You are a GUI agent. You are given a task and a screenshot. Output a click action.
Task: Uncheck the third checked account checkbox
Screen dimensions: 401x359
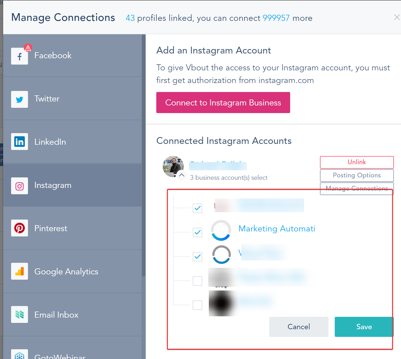tap(197, 257)
